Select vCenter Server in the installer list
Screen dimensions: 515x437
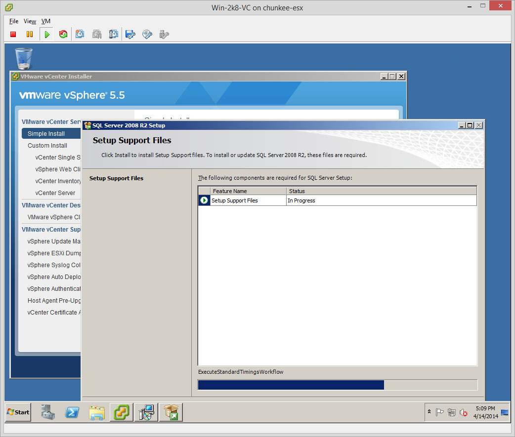(x=55, y=193)
